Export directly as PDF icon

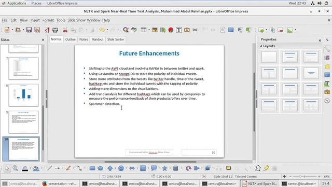pos(47,30)
